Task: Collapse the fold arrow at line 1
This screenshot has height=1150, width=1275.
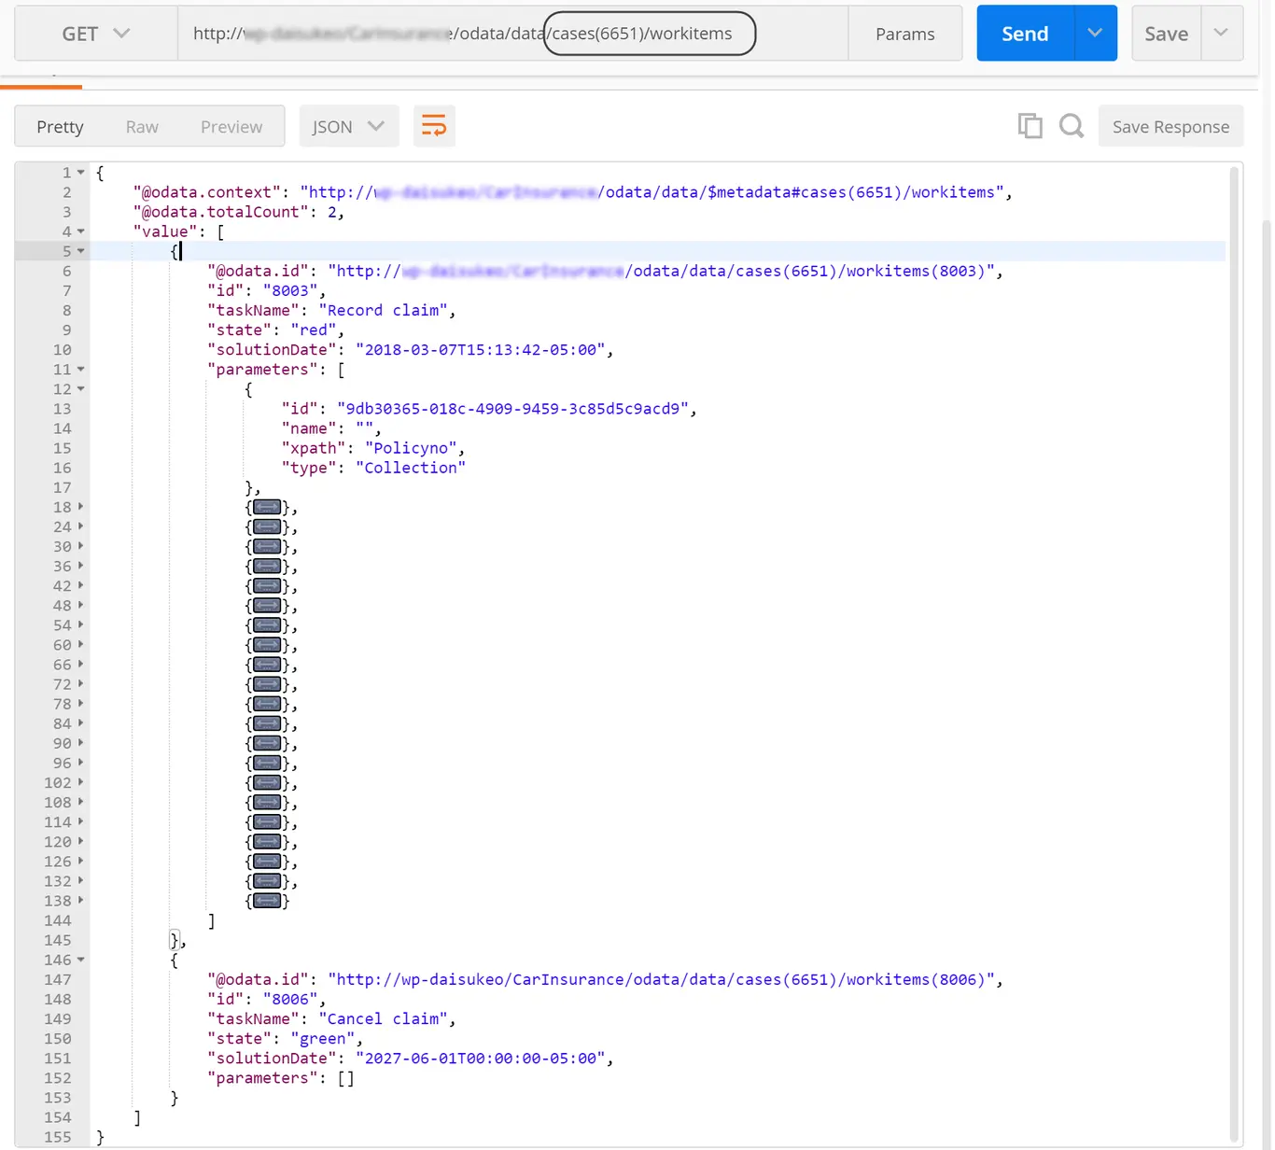Action: (x=81, y=173)
